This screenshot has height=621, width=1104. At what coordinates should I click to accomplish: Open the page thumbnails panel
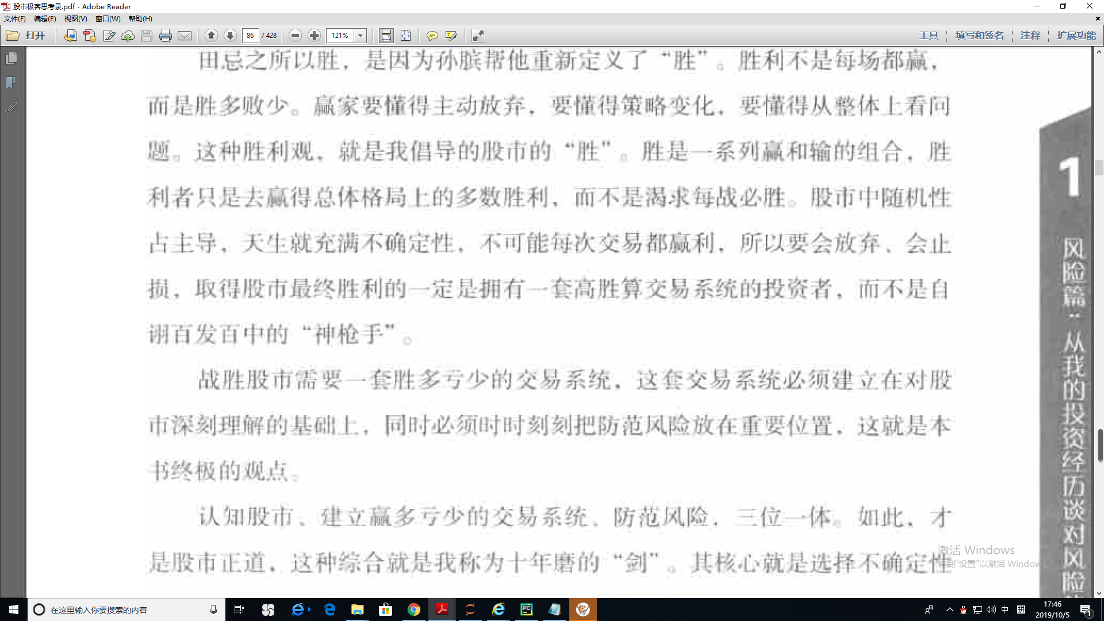tap(11, 59)
